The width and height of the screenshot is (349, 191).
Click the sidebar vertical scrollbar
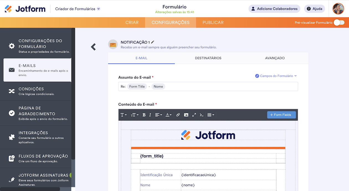(x=73, y=94)
